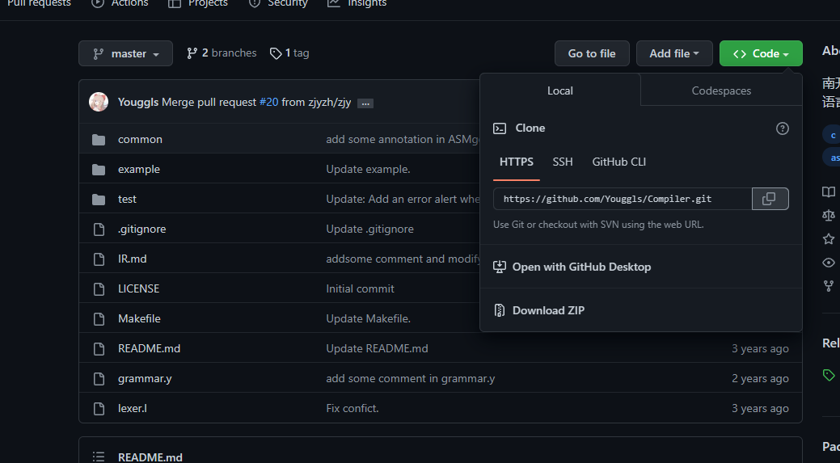The height and width of the screenshot is (463, 840).
Task: Open the Youggls author link
Action: 137,103
